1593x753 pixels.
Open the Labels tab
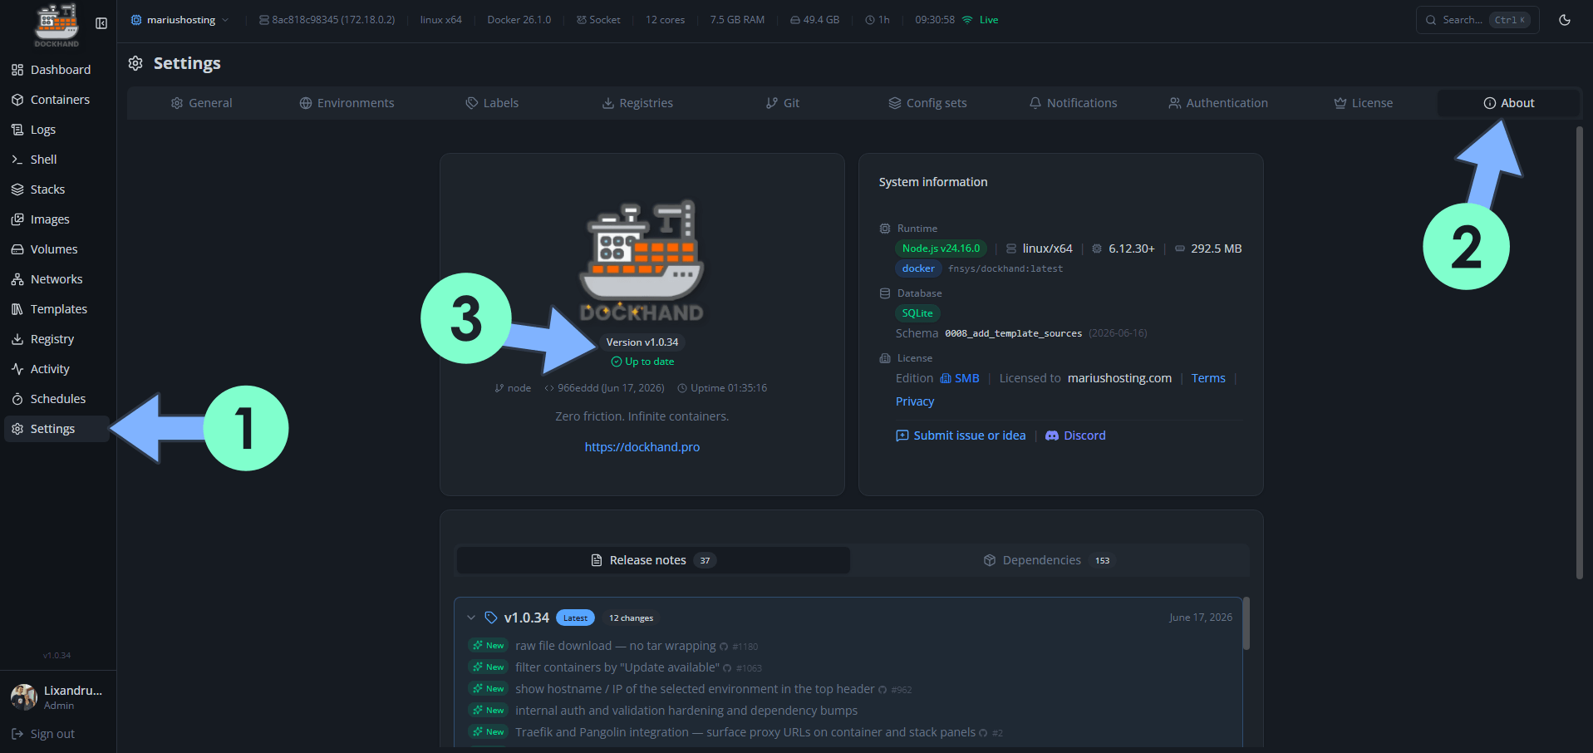pos(492,103)
